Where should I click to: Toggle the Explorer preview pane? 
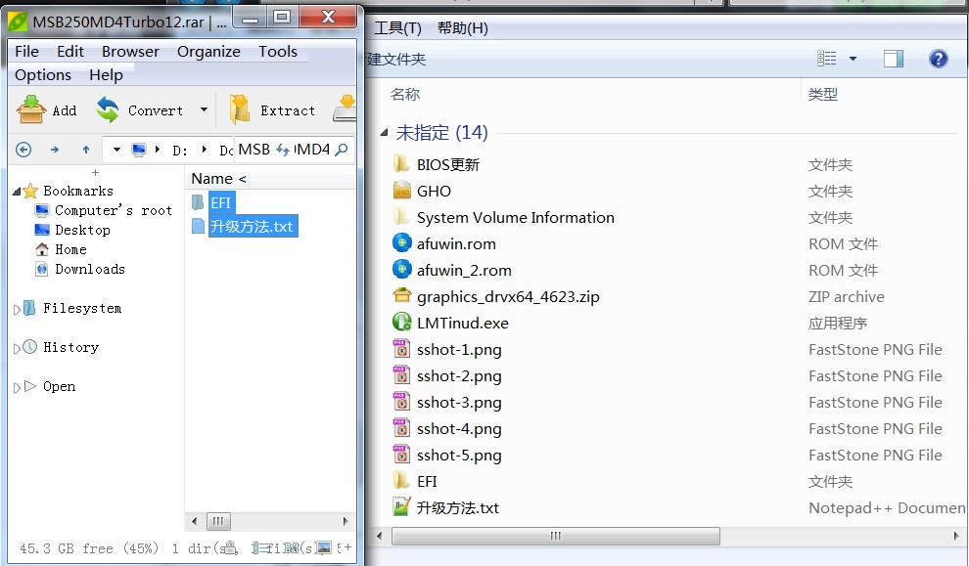pyautogui.click(x=893, y=59)
